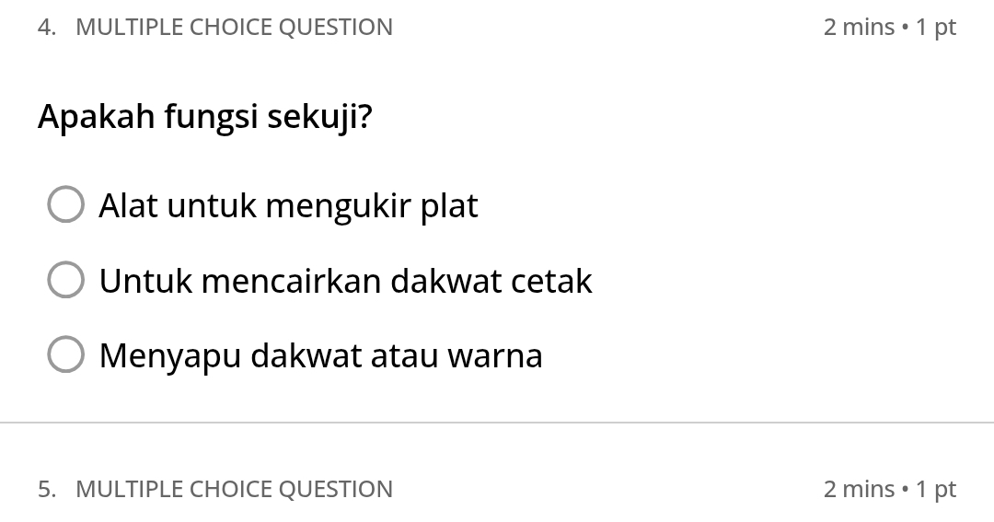Choose the 'Untuk mencairkan dakwat cetak' radio button
This screenshot has height=522, width=994.
click(x=65, y=280)
